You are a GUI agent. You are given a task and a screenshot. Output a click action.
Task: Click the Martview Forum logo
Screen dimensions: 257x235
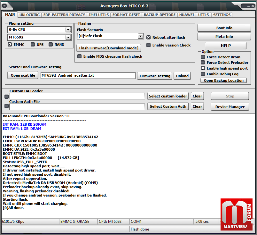pos(237,214)
